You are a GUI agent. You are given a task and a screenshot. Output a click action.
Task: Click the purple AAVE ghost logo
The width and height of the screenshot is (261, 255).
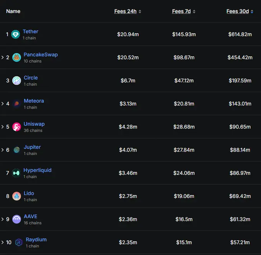pyautogui.click(x=17, y=219)
